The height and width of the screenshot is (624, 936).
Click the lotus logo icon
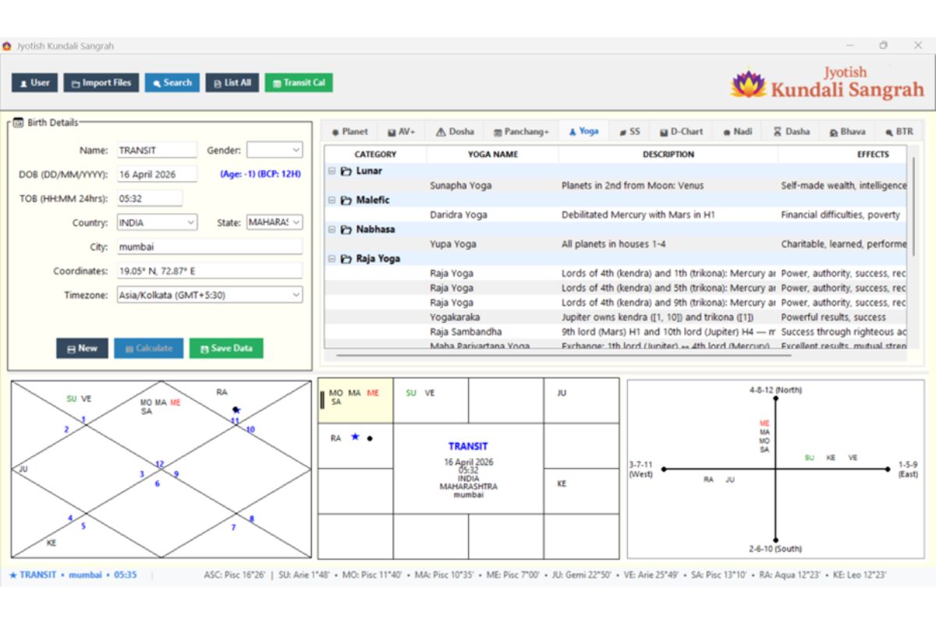point(748,83)
